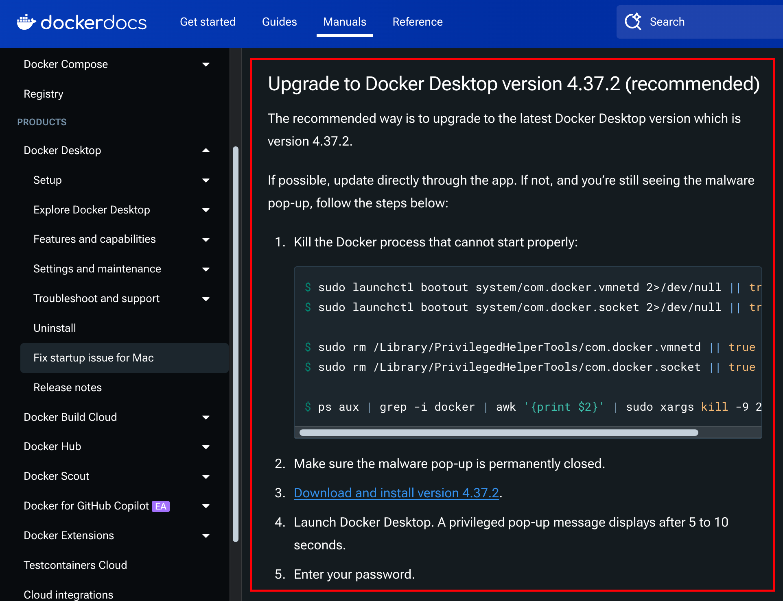
Task: Expand Docker for GitHub Copilot arrow
Action: tap(206, 506)
